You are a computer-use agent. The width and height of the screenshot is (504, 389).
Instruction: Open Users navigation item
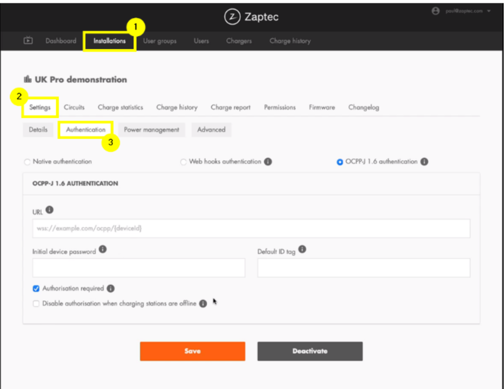(x=201, y=41)
